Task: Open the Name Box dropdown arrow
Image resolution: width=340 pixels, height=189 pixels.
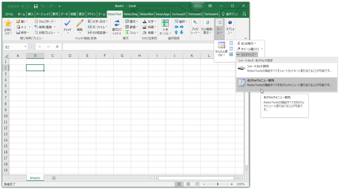Action: [25, 47]
